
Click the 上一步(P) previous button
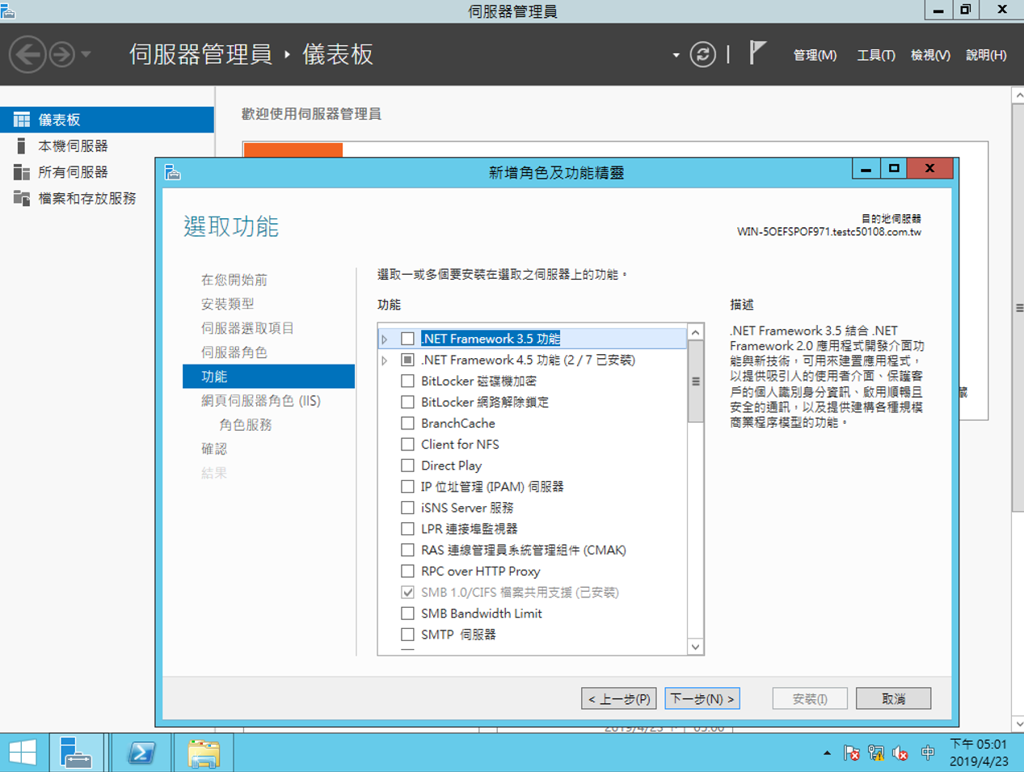(619, 698)
